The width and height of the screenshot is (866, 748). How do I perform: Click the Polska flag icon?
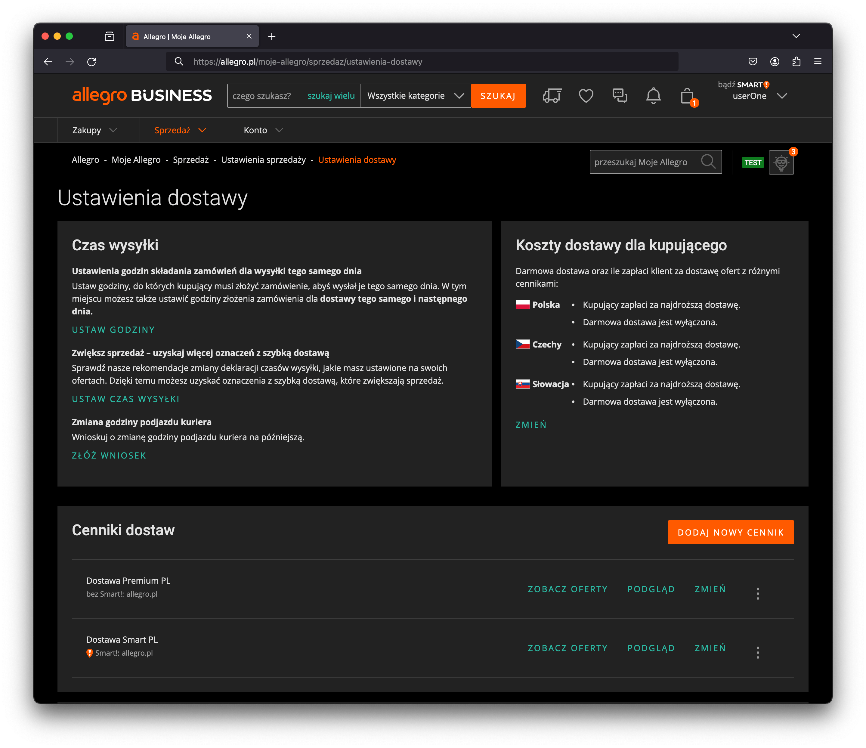coord(522,304)
